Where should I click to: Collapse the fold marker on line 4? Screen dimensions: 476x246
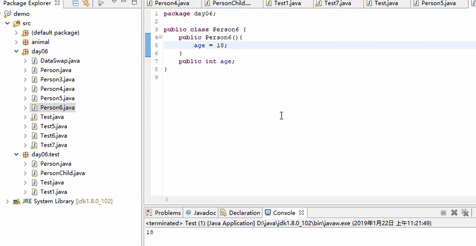(160, 37)
